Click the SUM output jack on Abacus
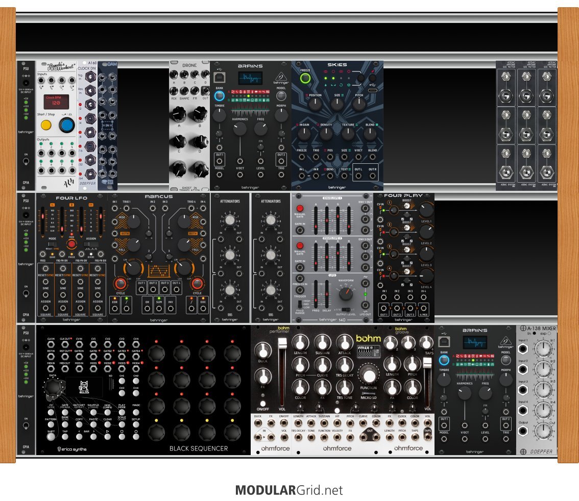The width and height of the screenshot is (579, 501). (159, 309)
